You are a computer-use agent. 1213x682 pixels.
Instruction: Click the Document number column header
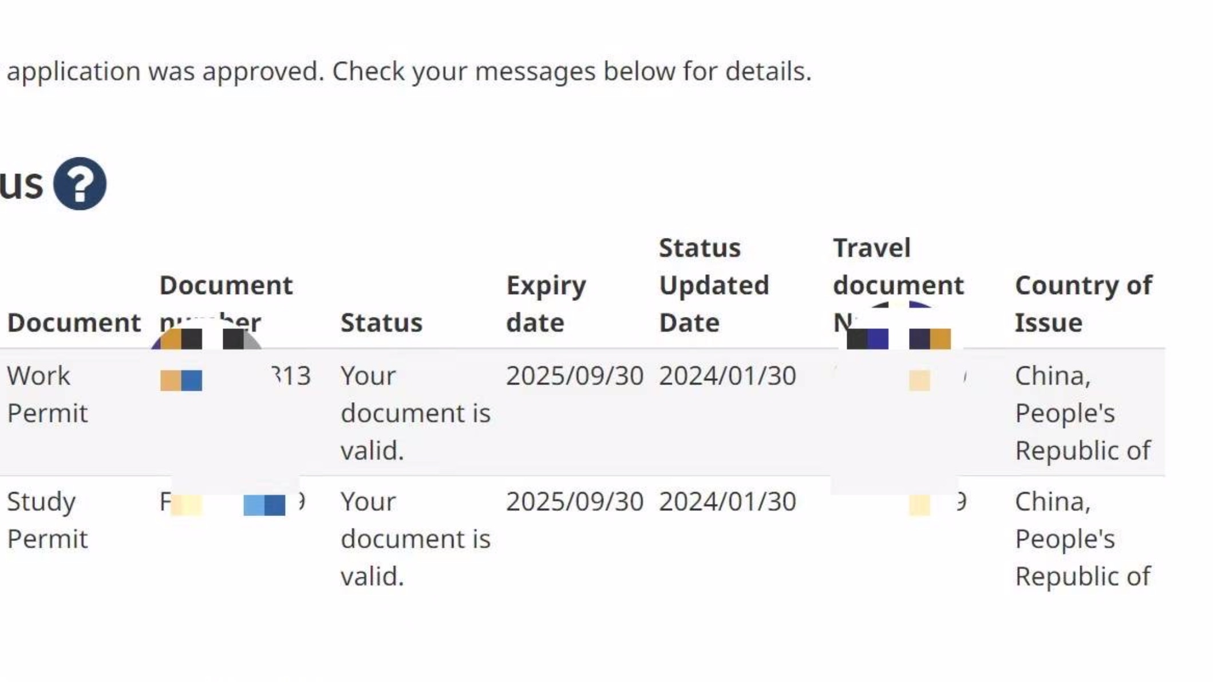point(226,304)
